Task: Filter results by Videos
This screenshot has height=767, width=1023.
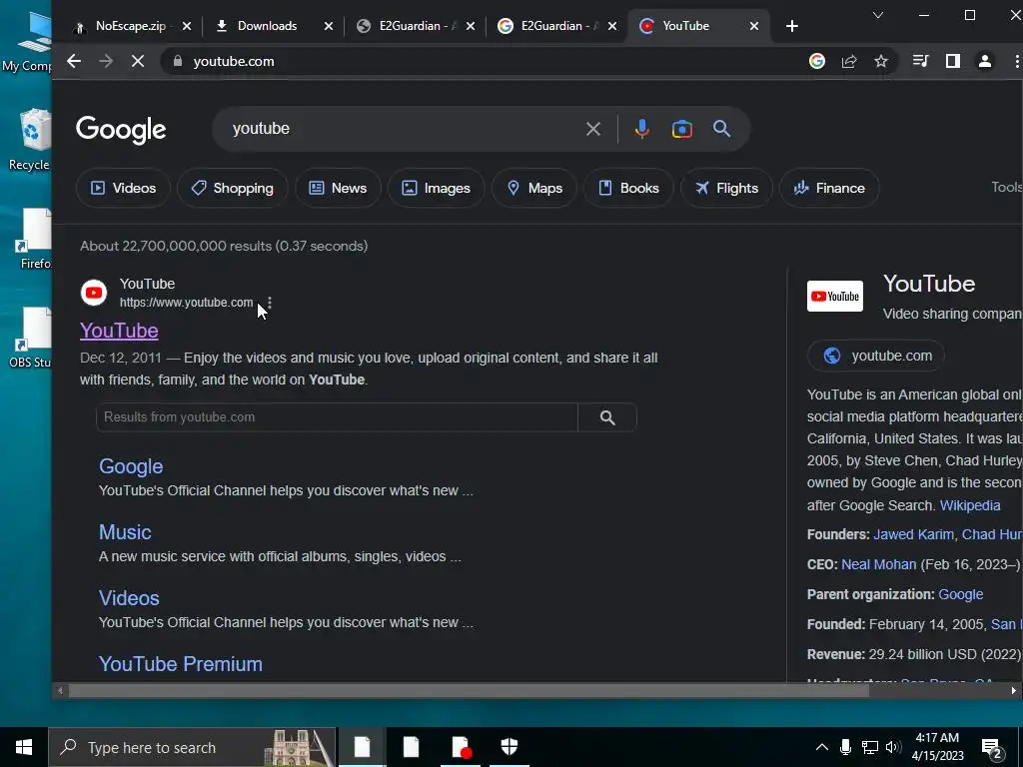Action: tap(123, 188)
